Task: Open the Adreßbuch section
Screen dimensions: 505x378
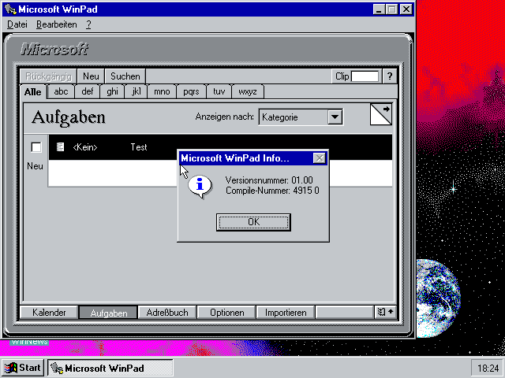Action: [167, 313]
